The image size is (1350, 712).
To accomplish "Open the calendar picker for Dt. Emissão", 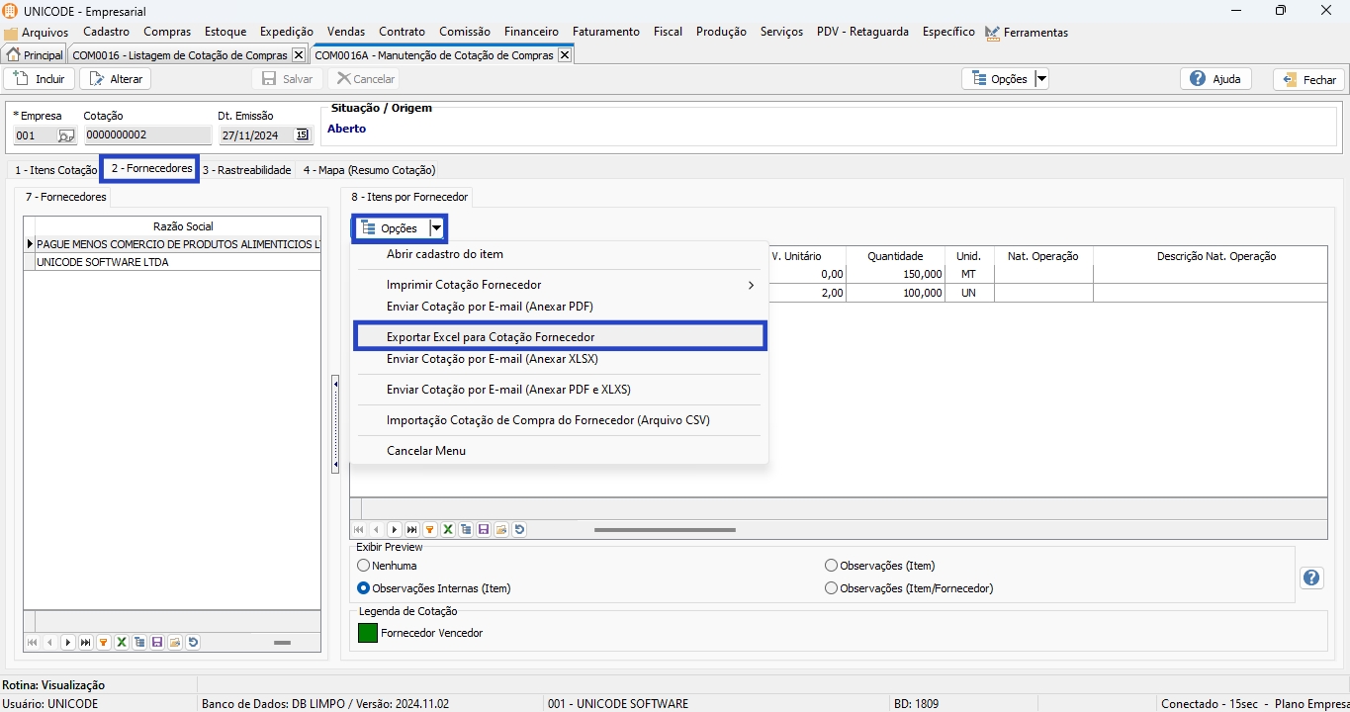I will pyautogui.click(x=303, y=135).
